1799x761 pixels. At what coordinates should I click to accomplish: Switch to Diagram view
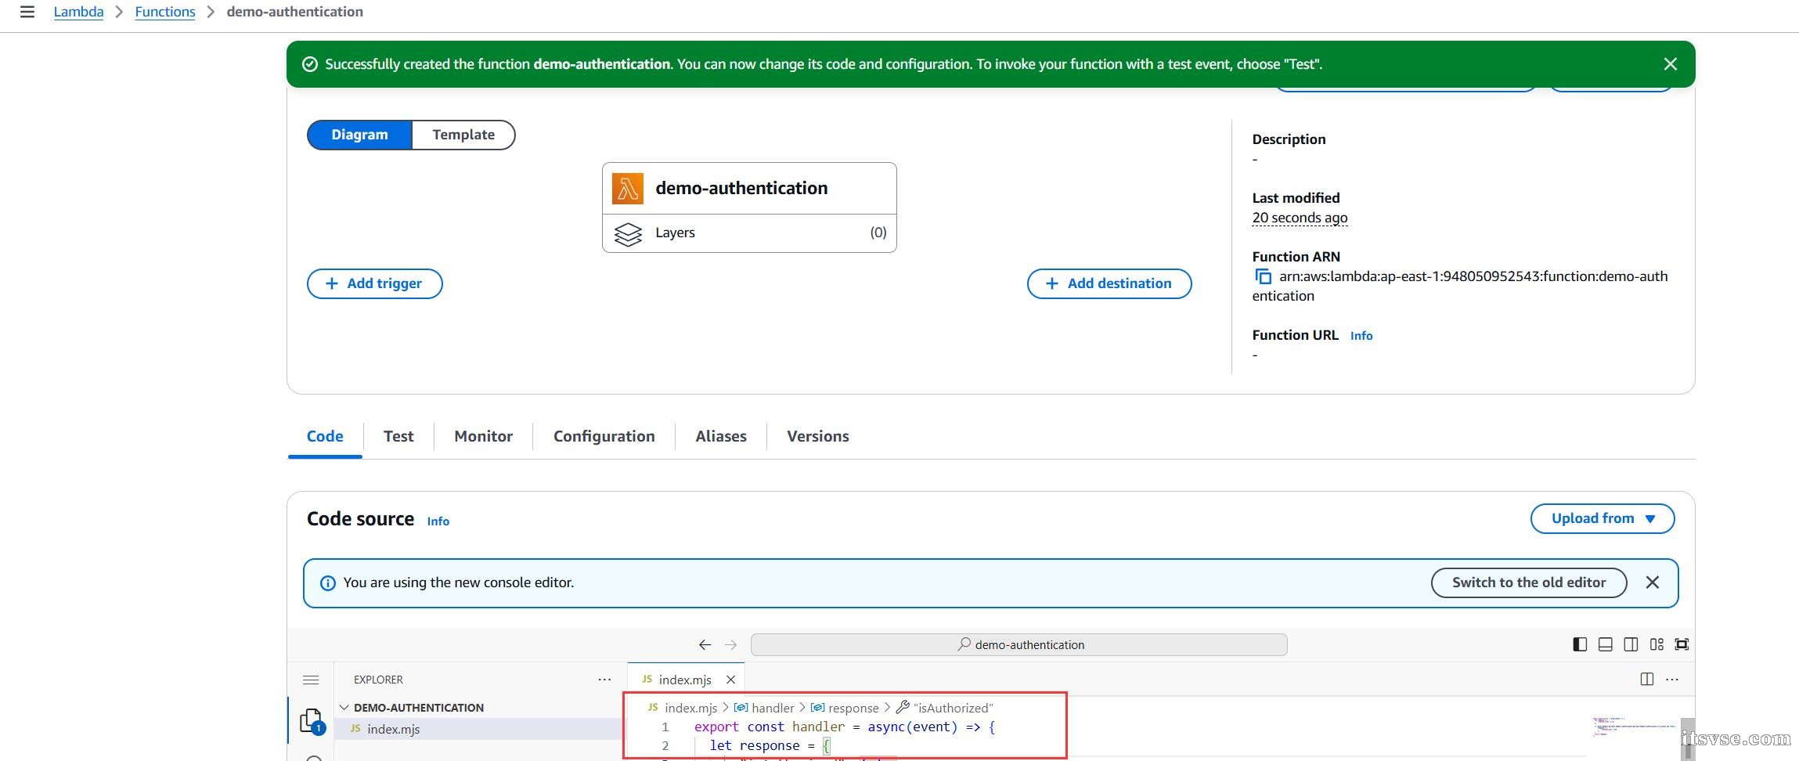click(359, 135)
